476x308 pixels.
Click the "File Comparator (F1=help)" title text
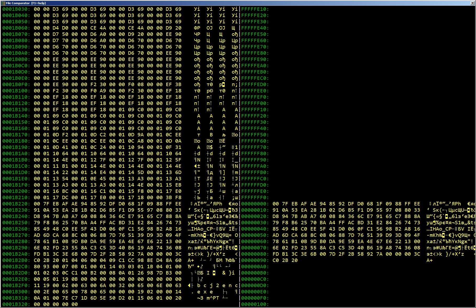coord(26,3)
